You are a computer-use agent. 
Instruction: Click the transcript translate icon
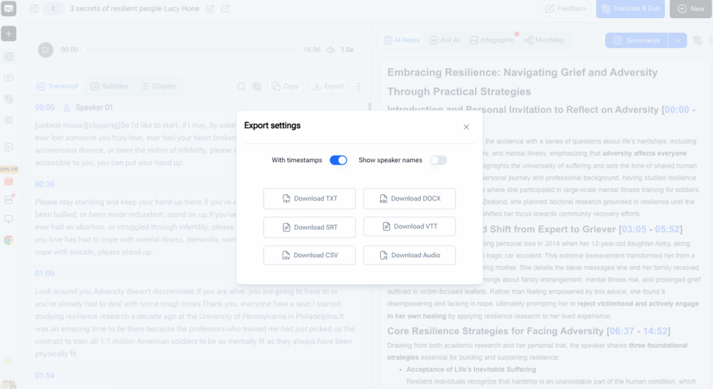(257, 86)
